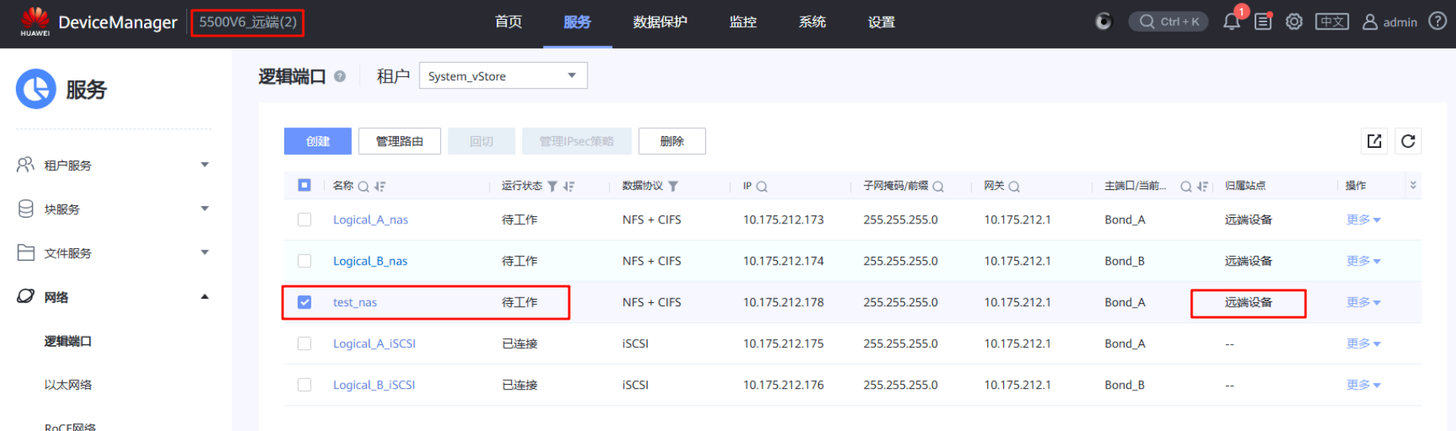Click the Ctrl+K search box
Image resolution: width=1456 pixels, height=431 pixels.
[x=1169, y=21]
